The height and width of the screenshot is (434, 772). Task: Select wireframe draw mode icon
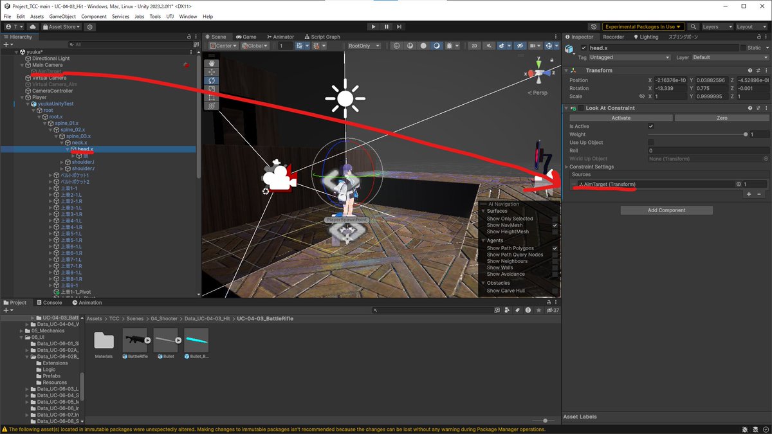[397, 46]
